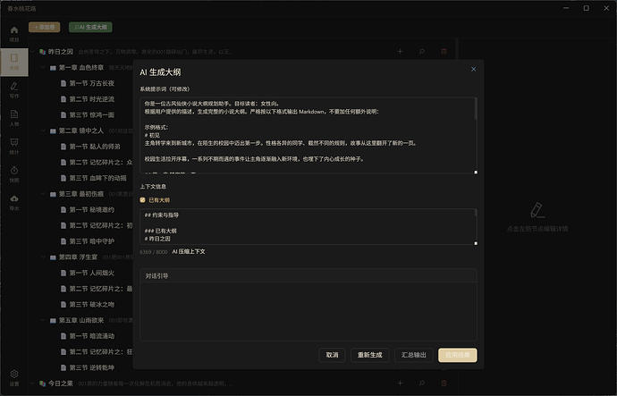Select 第一节 人间烟火 in the tree
The height and width of the screenshot is (396, 617).
pyautogui.click(x=92, y=273)
